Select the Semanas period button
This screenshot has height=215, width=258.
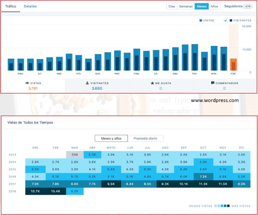tap(186, 7)
